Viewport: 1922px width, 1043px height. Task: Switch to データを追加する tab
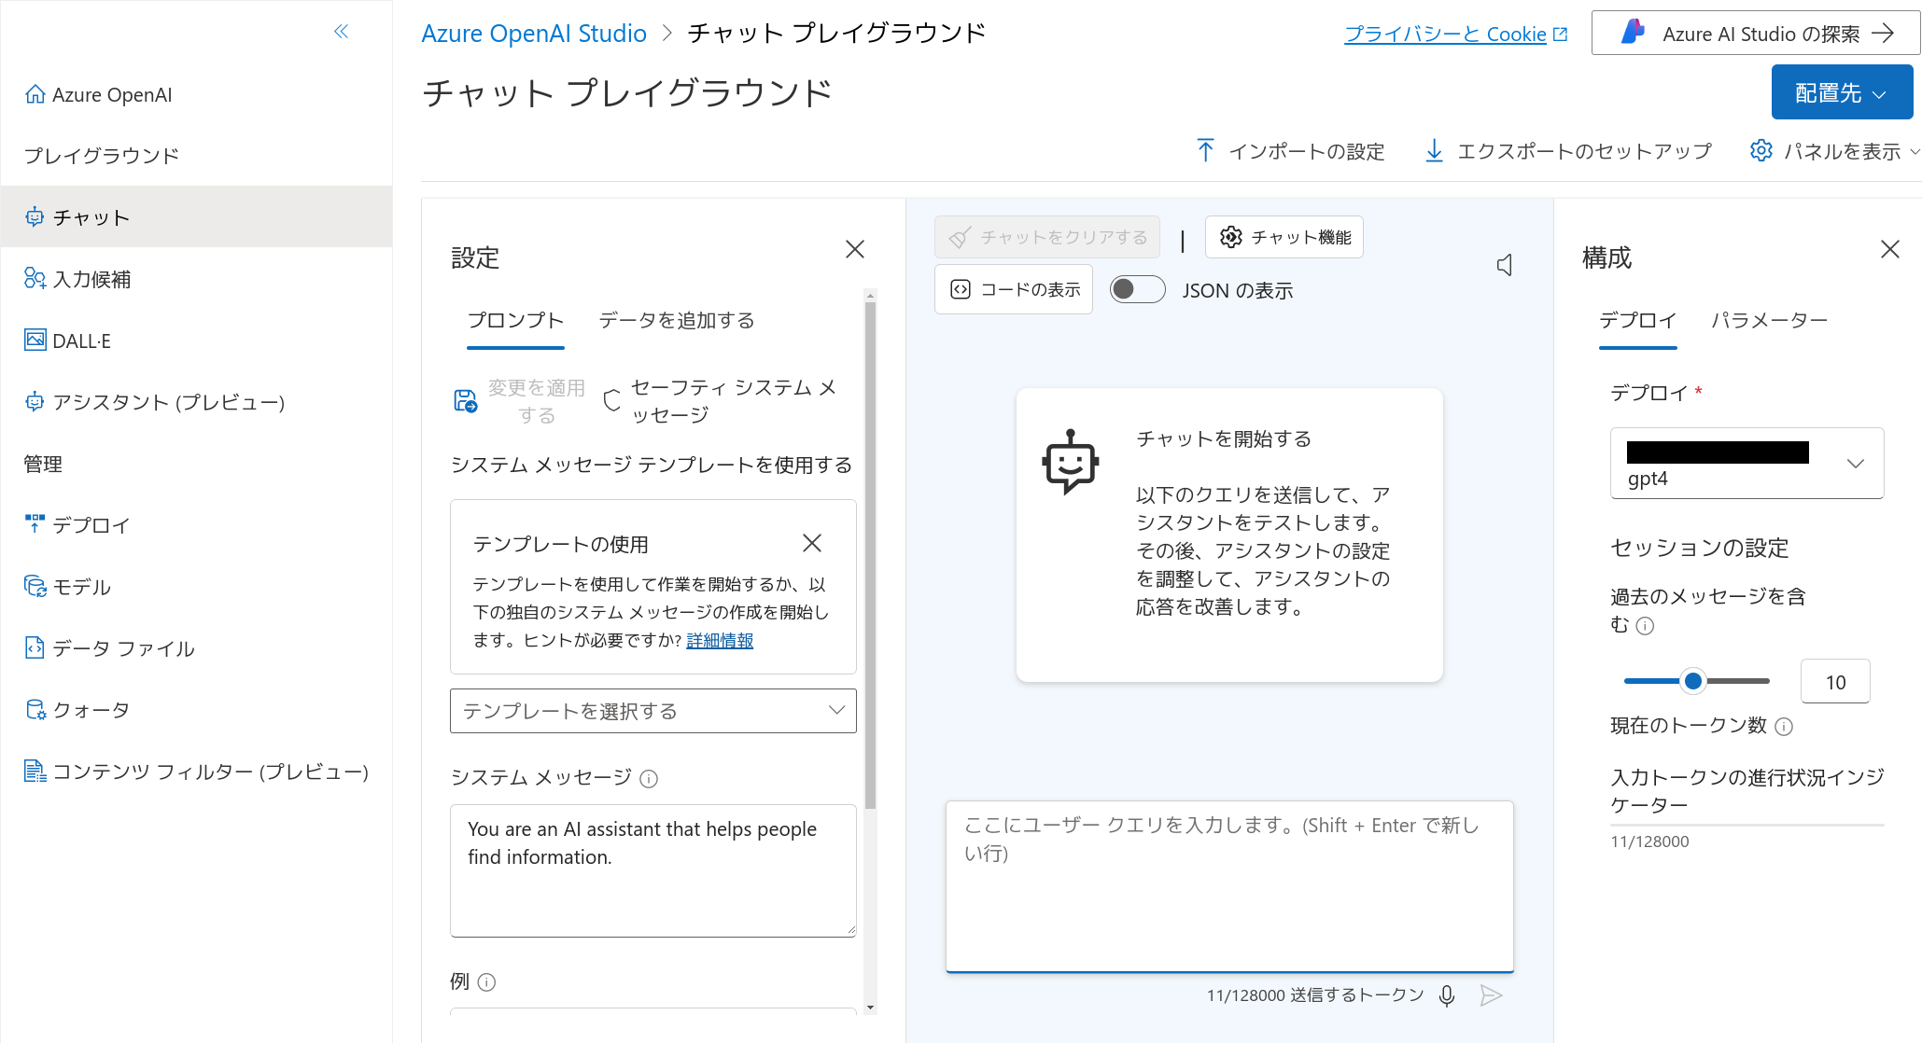click(677, 321)
